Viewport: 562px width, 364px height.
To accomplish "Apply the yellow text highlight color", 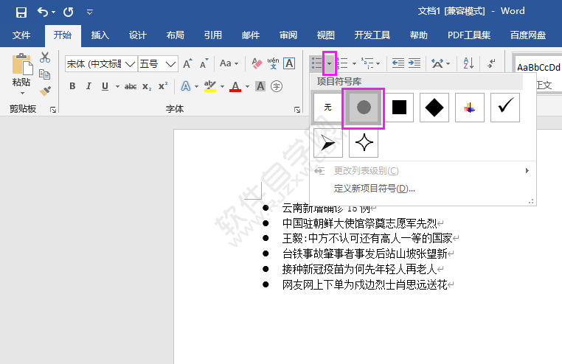I will (x=210, y=86).
